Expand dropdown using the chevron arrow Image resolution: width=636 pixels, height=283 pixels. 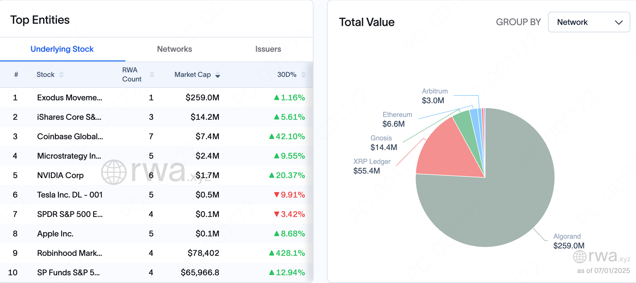click(619, 23)
